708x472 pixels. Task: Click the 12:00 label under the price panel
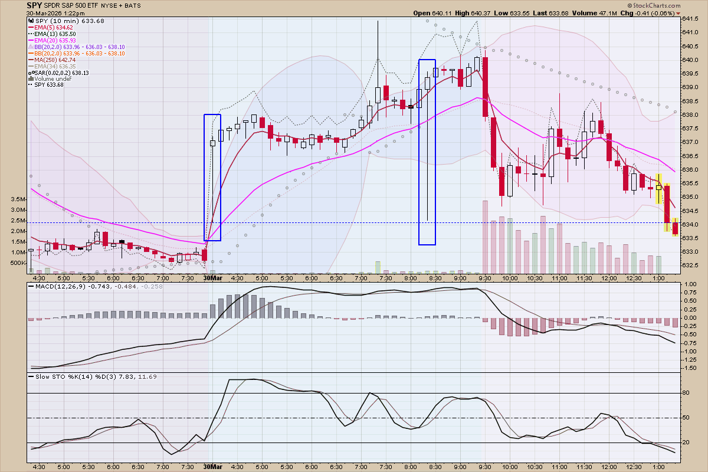(x=609, y=277)
